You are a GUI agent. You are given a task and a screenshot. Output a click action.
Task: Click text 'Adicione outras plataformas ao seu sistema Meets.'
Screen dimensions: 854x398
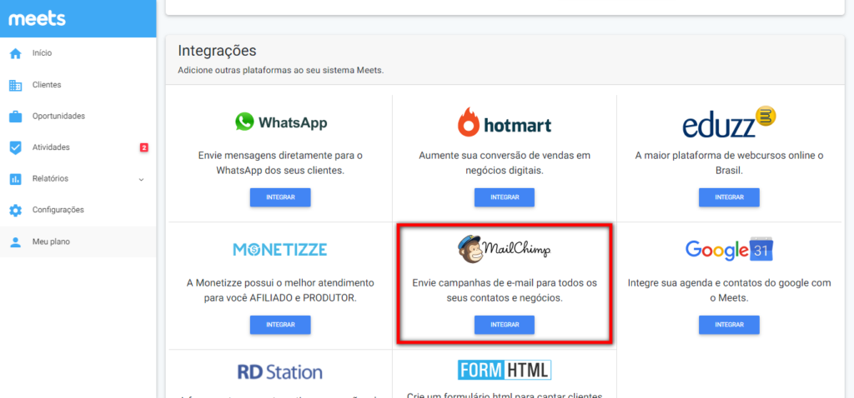click(280, 71)
